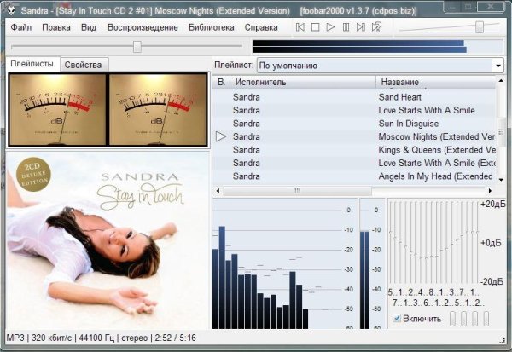The height and width of the screenshot is (352, 512).
Task: Select the Moscow Nights (Extended Version) track
Action: (x=354, y=136)
